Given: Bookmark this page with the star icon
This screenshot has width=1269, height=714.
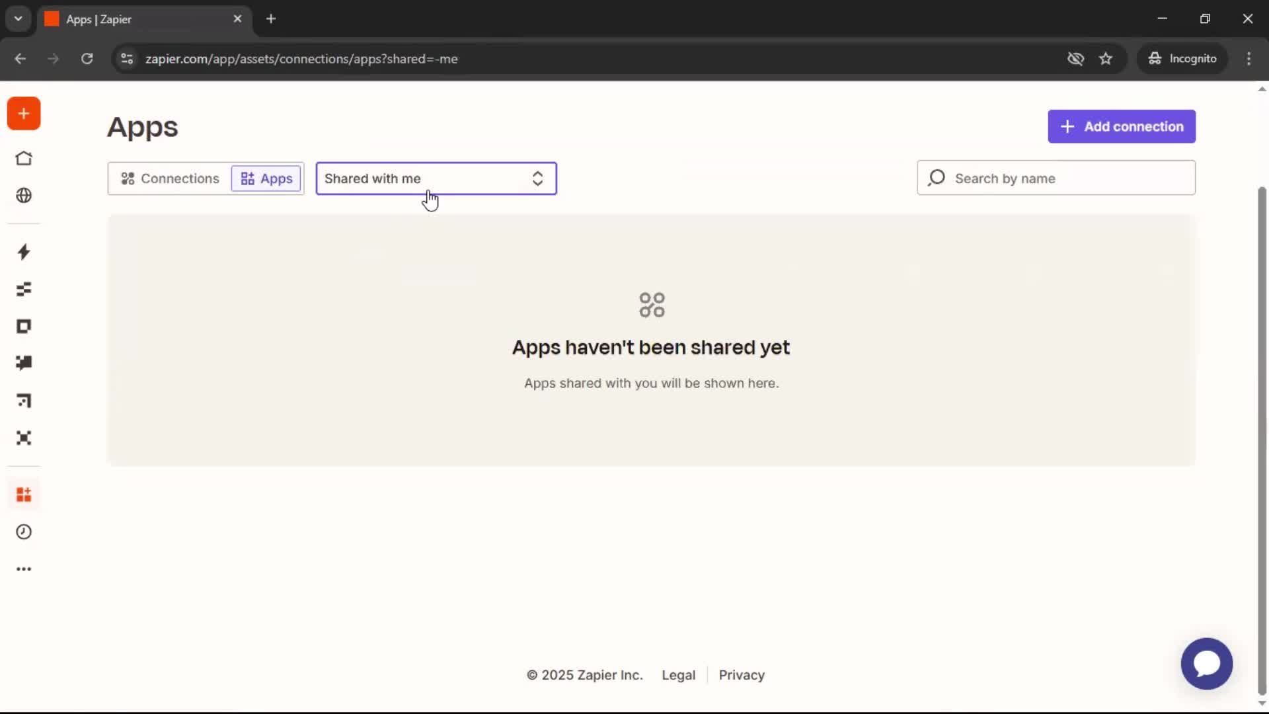Looking at the screenshot, I should [x=1106, y=59].
